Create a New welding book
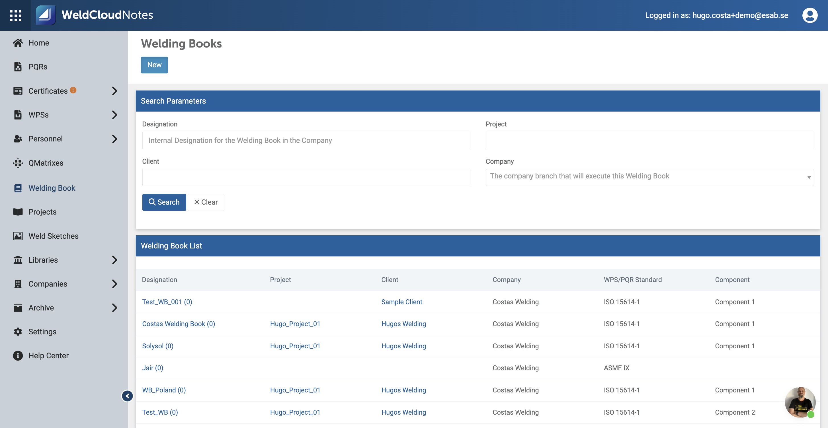Viewport: 828px width, 428px height. tap(154, 65)
